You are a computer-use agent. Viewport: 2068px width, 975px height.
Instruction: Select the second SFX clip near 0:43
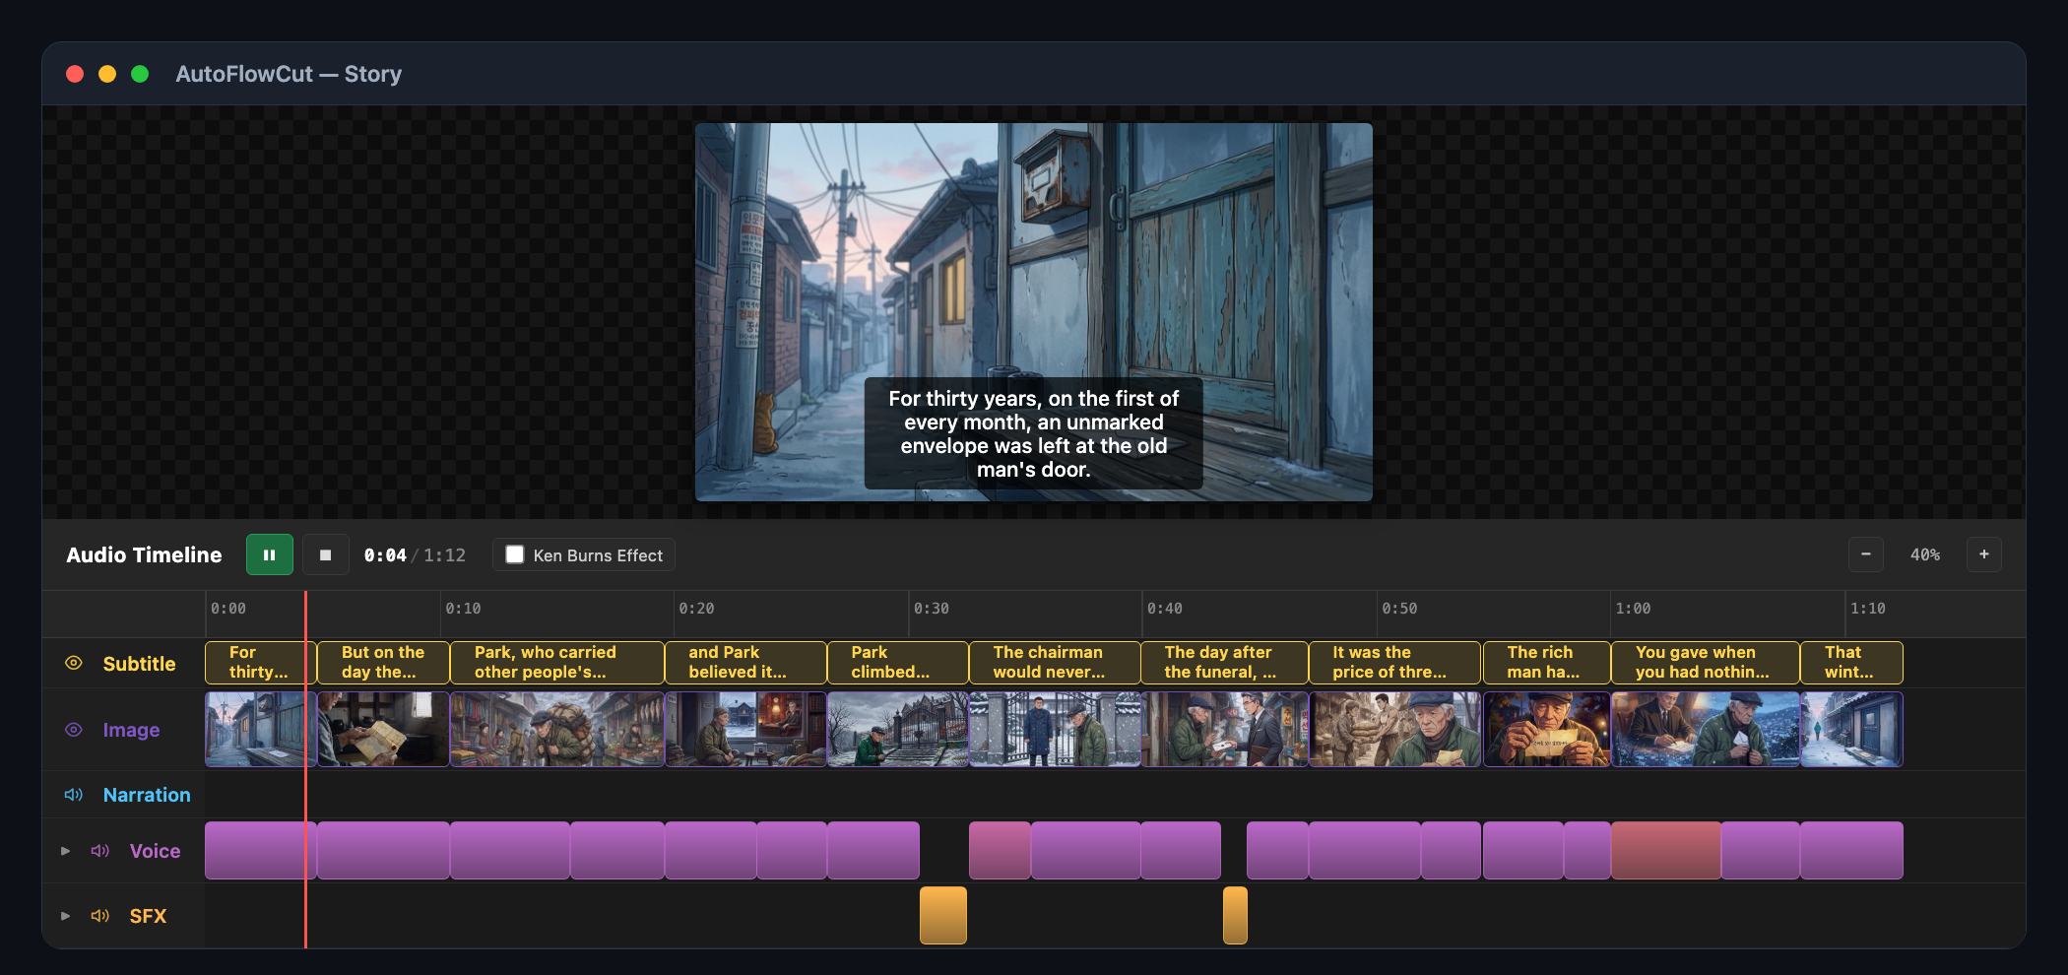(x=1235, y=915)
